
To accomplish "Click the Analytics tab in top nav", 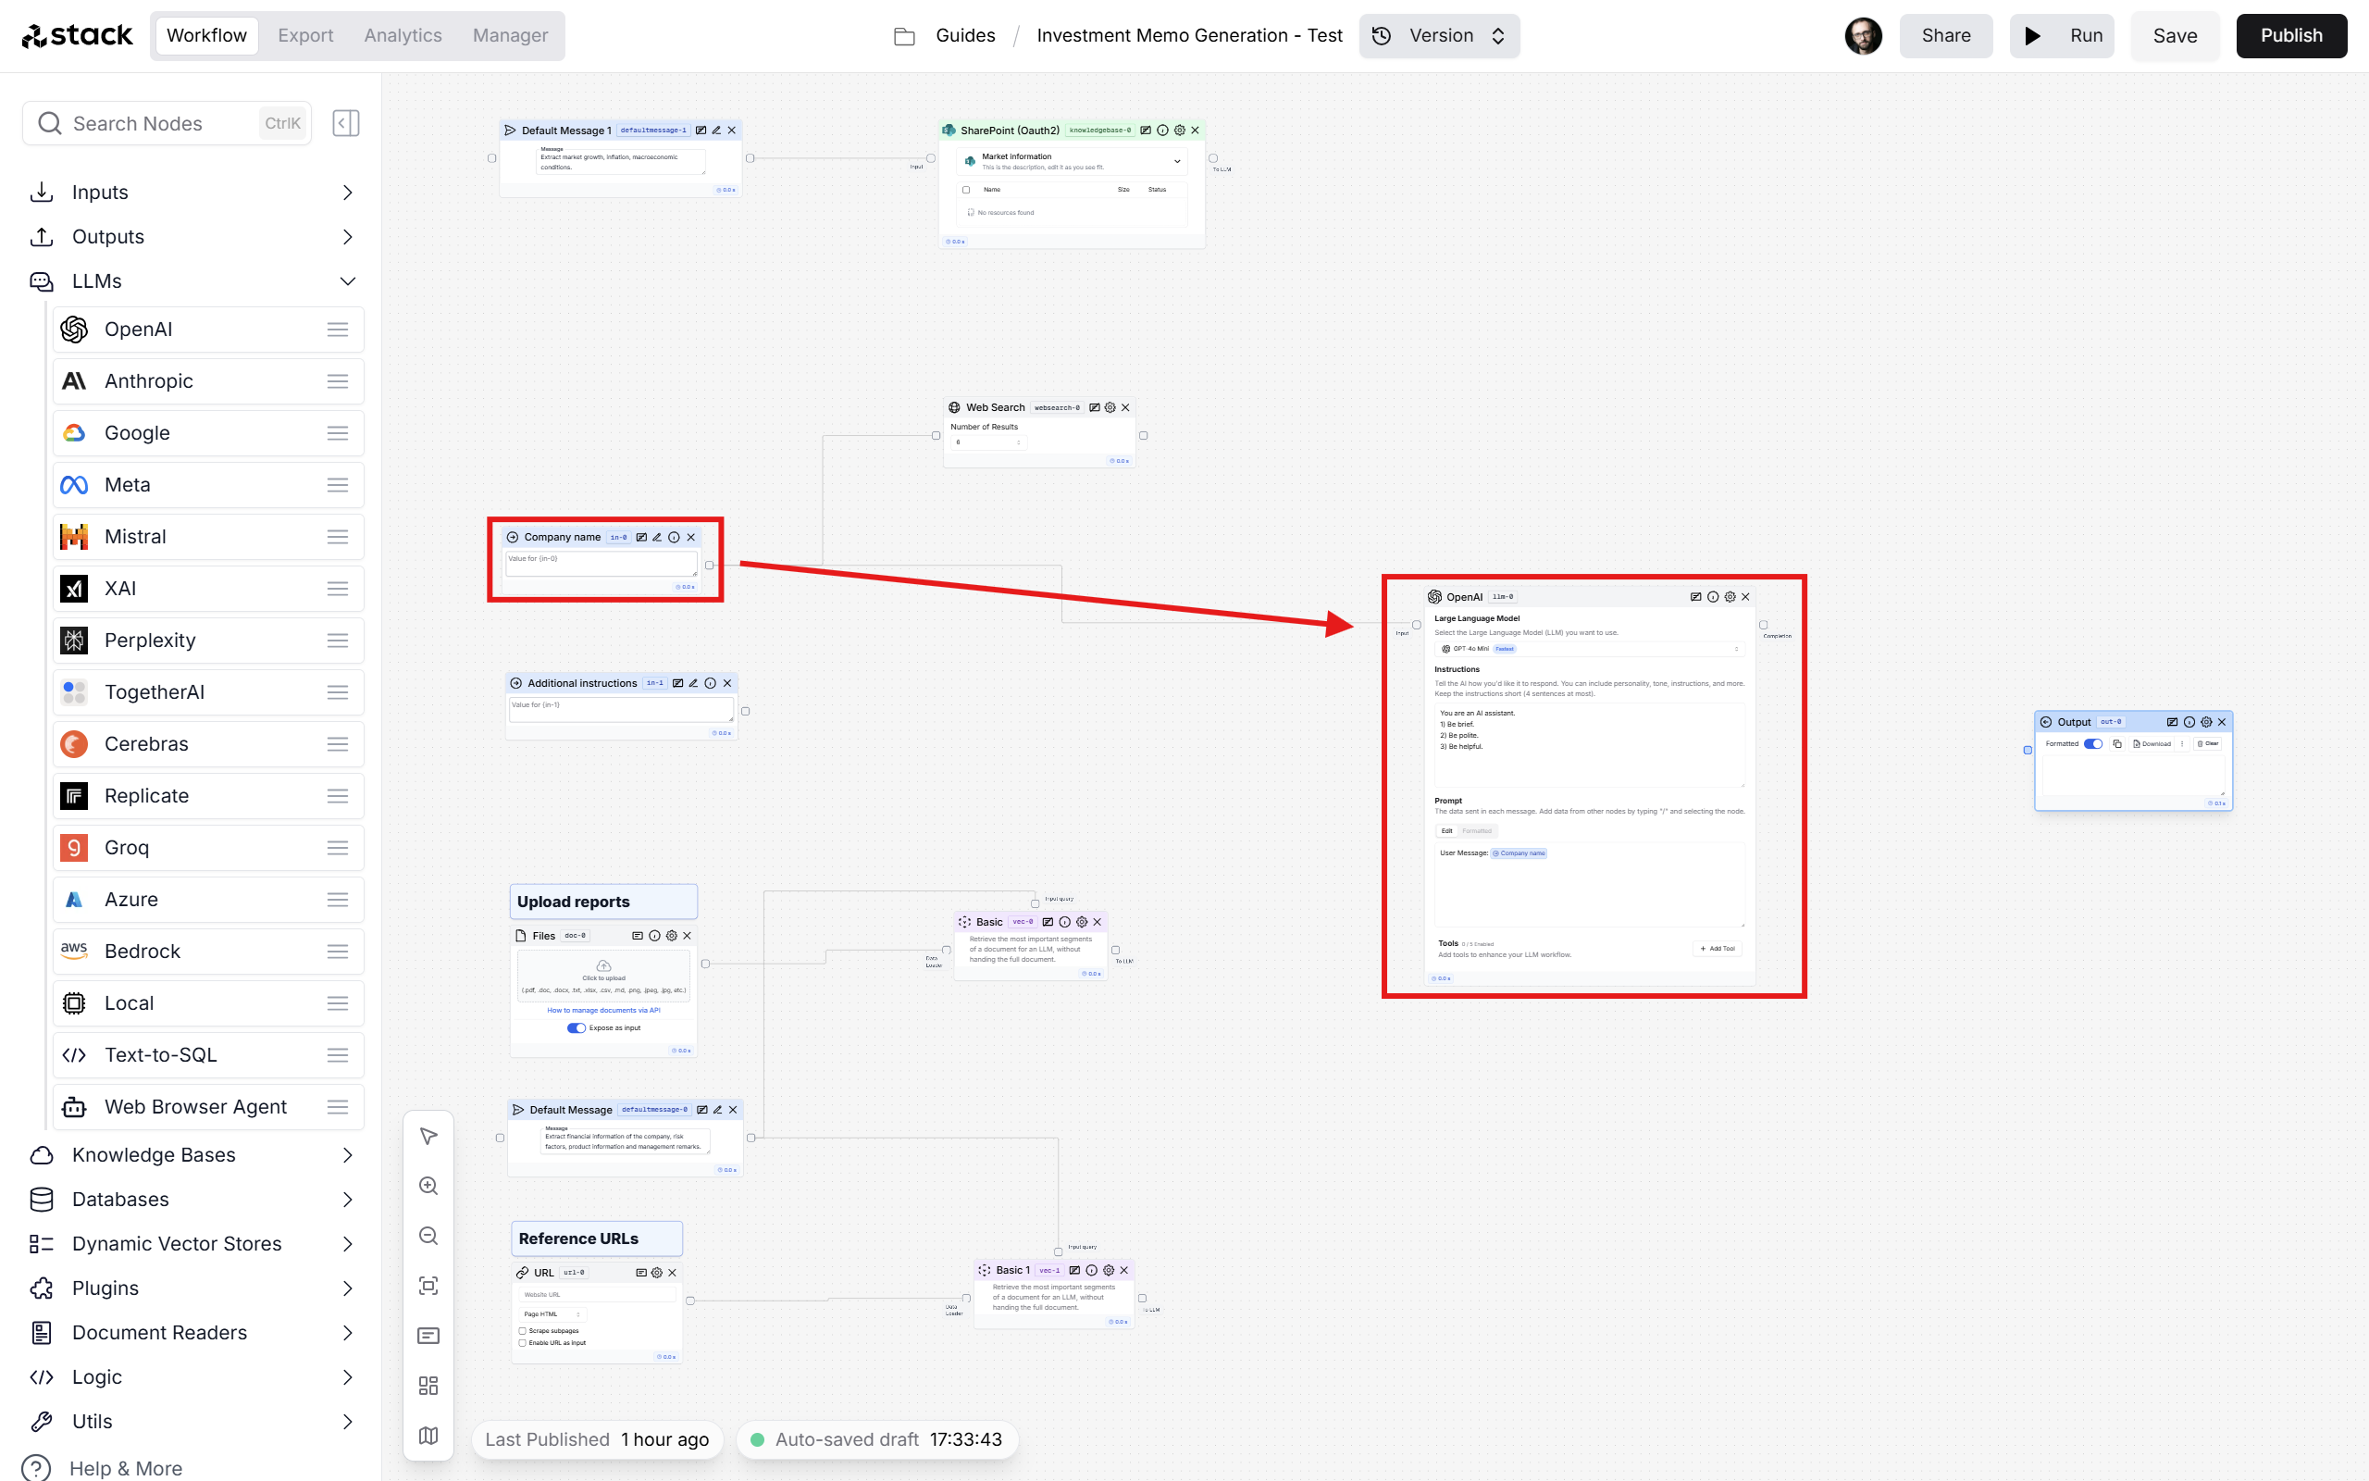I will pos(403,34).
